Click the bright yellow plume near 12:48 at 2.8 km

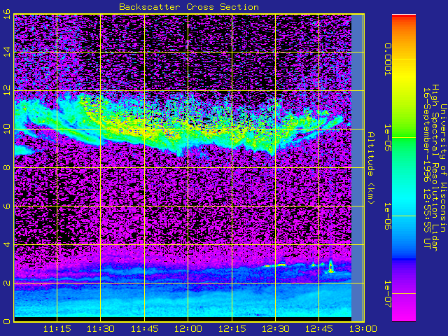click(331, 267)
